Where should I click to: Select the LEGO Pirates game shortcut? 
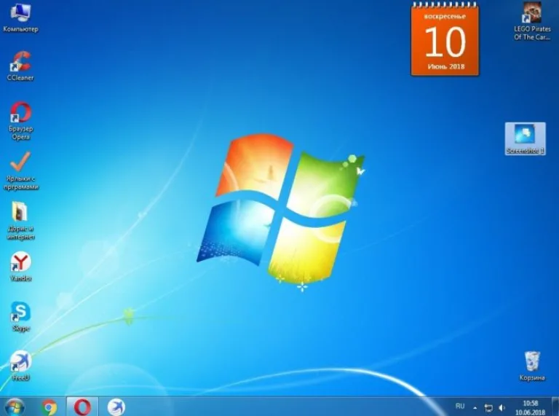pyautogui.click(x=532, y=21)
